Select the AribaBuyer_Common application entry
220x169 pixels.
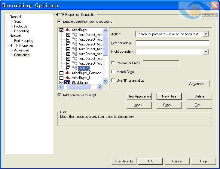[x=87, y=73]
